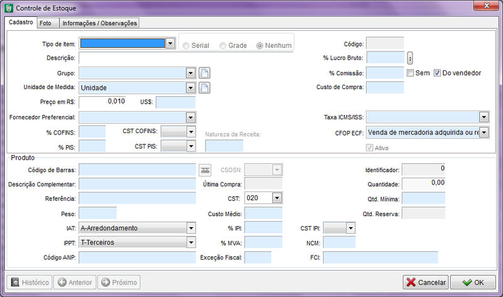Screen dimensions: 503x297
Task: Select the Nenhum radio button
Action: pos(260,46)
